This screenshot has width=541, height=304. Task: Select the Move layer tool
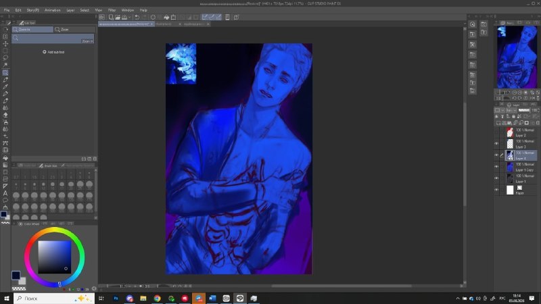pyautogui.click(x=5, y=44)
